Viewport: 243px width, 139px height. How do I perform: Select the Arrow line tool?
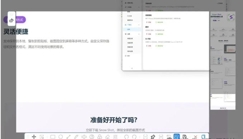point(68,137)
